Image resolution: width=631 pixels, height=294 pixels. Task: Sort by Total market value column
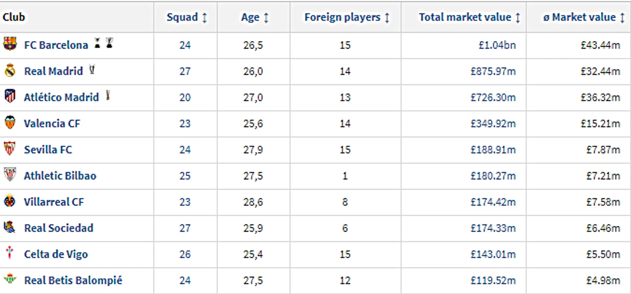469,17
